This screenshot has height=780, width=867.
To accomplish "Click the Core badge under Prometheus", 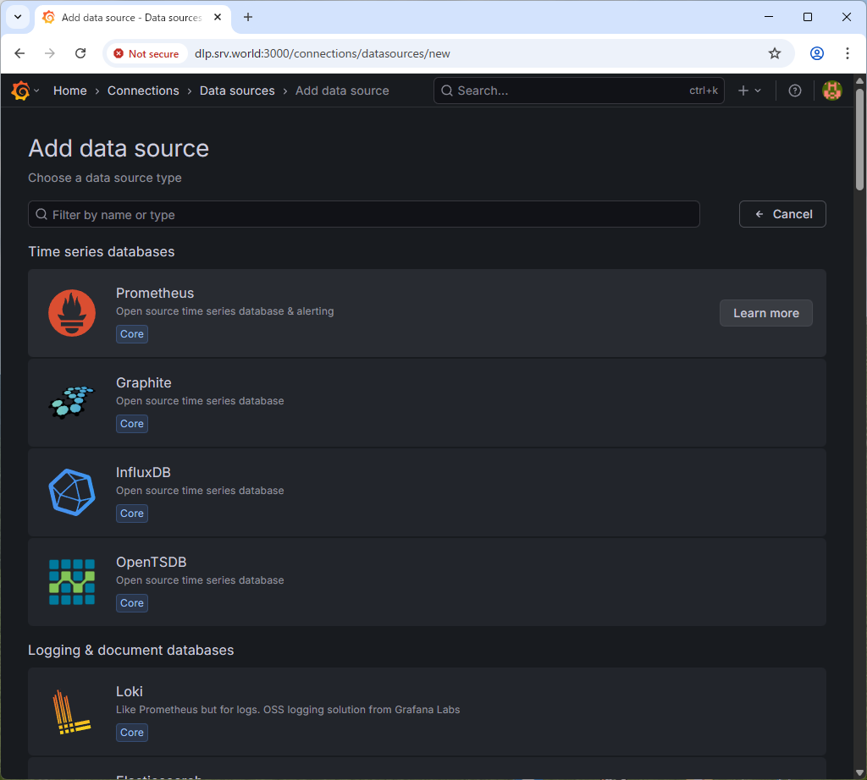I will 132,334.
